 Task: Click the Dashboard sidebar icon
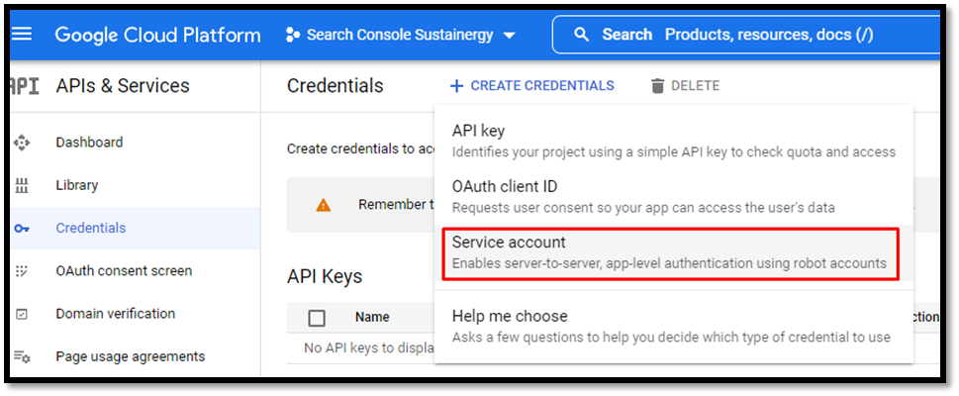(x=22, y=143)
